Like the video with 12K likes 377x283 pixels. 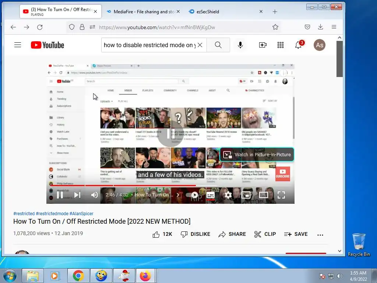162,234
